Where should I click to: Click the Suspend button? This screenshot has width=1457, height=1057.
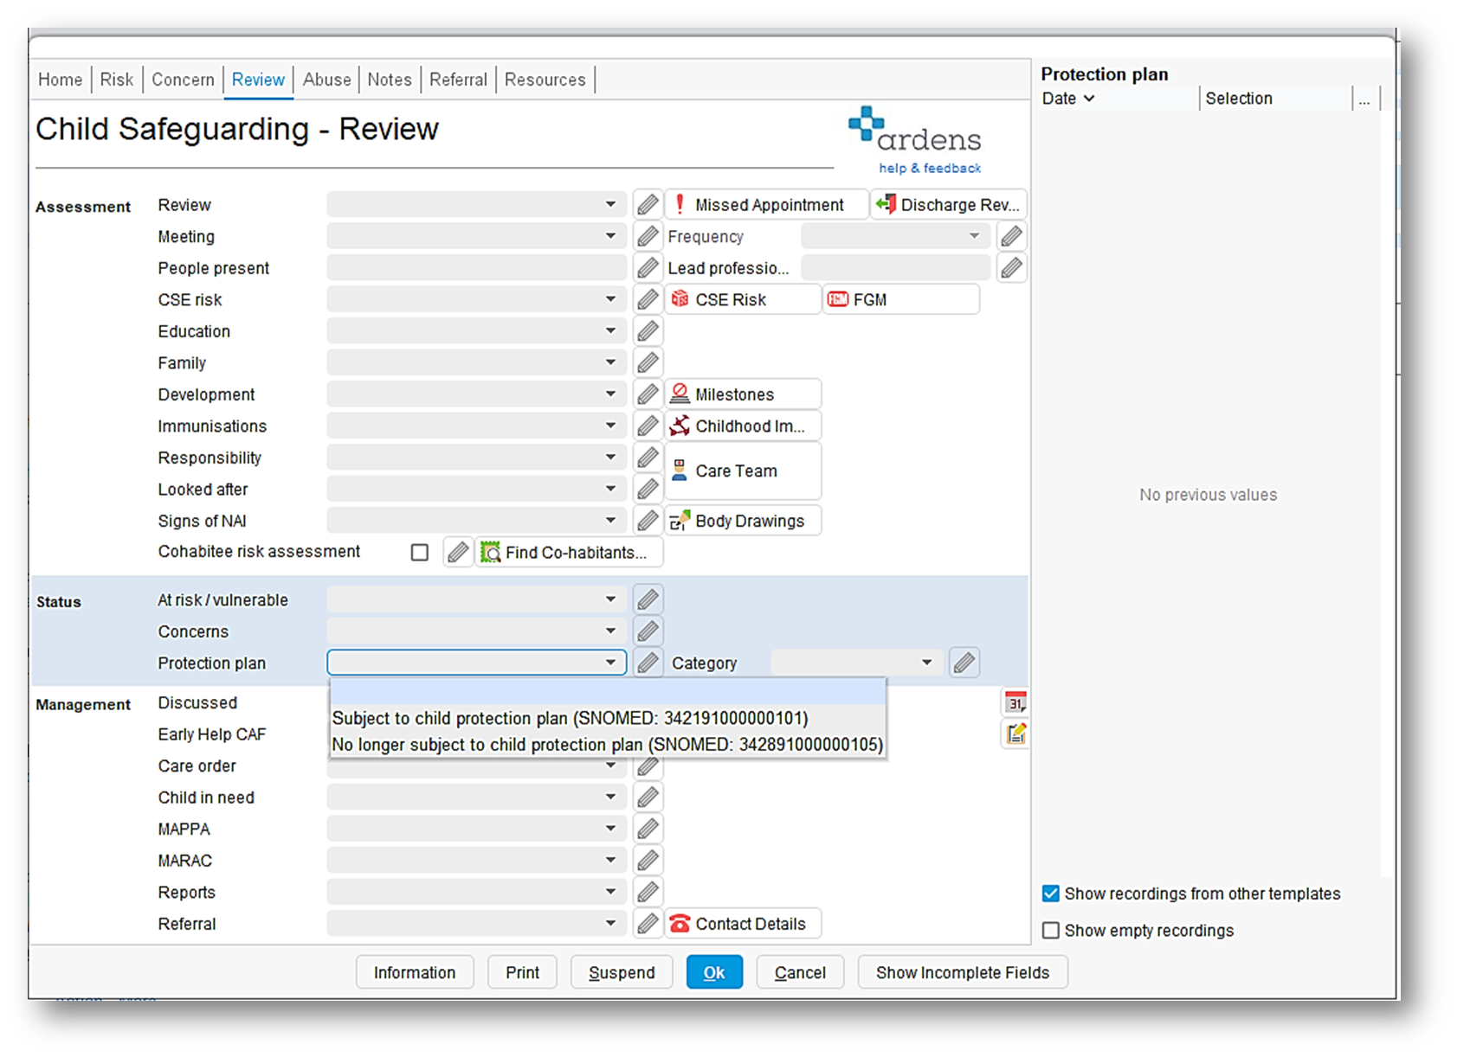(622, 972)
